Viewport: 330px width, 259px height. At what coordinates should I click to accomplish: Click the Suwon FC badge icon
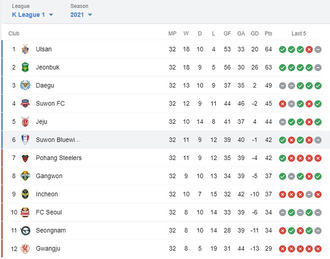[25, 103]
